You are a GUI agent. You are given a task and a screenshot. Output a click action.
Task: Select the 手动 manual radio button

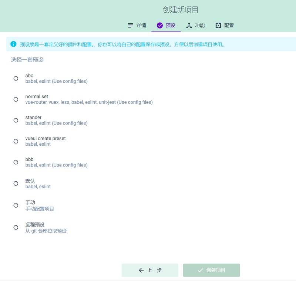(16, 205)
